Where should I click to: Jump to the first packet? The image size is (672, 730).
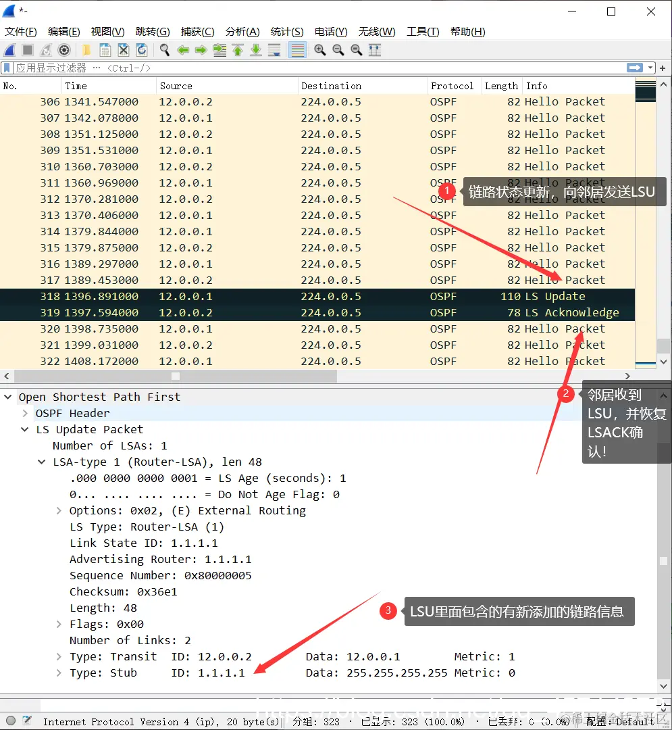[x=238, y=50]
